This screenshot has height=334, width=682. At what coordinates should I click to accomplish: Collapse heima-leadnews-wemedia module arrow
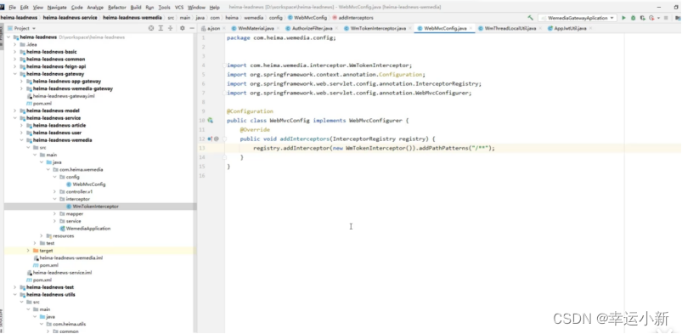coord(22,140)
